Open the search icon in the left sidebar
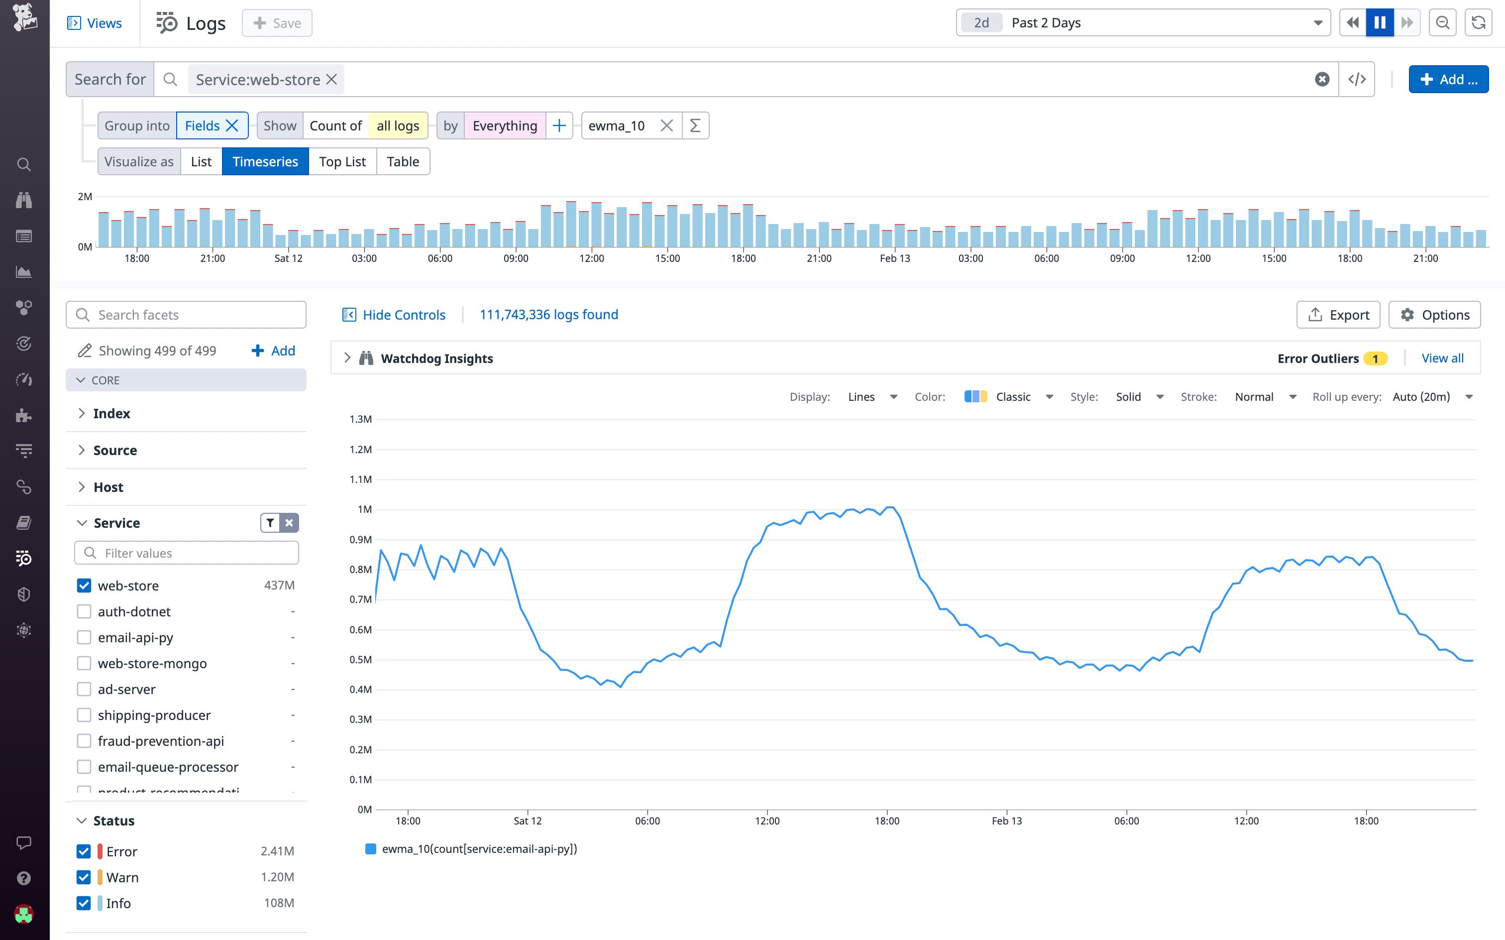Screen dimensions: 1505x940 (x=23, y=164)
